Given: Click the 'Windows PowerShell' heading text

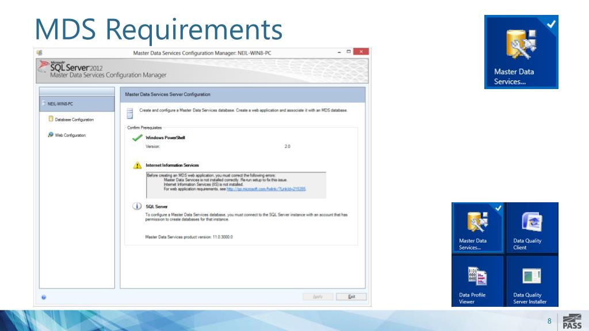Looking at the screenshot, I should coord(165,138).
